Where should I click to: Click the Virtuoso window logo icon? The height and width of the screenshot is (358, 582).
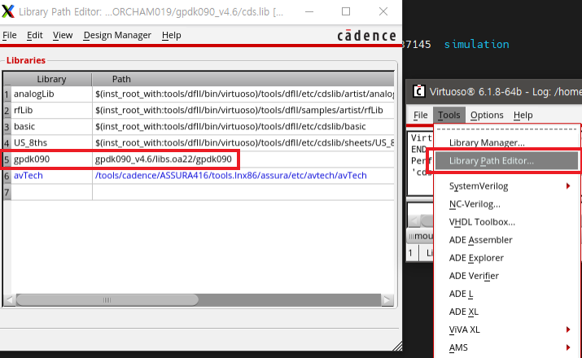[419, 91]
